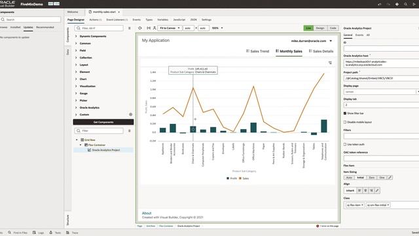
Task: Switch to Design mode
Action: [x=320, y=28]
